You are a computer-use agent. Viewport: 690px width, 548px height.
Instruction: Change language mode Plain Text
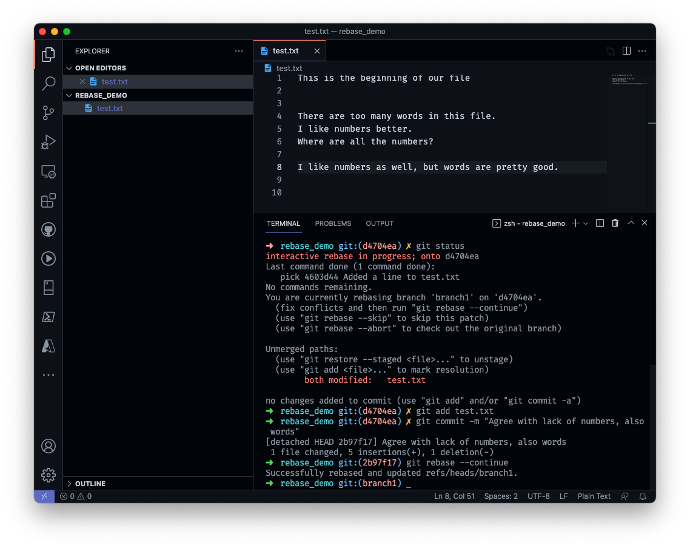(x=594, y=496)
